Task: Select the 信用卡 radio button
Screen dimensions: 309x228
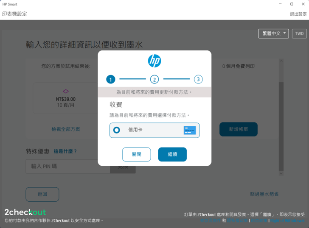Action: (116, 130)
